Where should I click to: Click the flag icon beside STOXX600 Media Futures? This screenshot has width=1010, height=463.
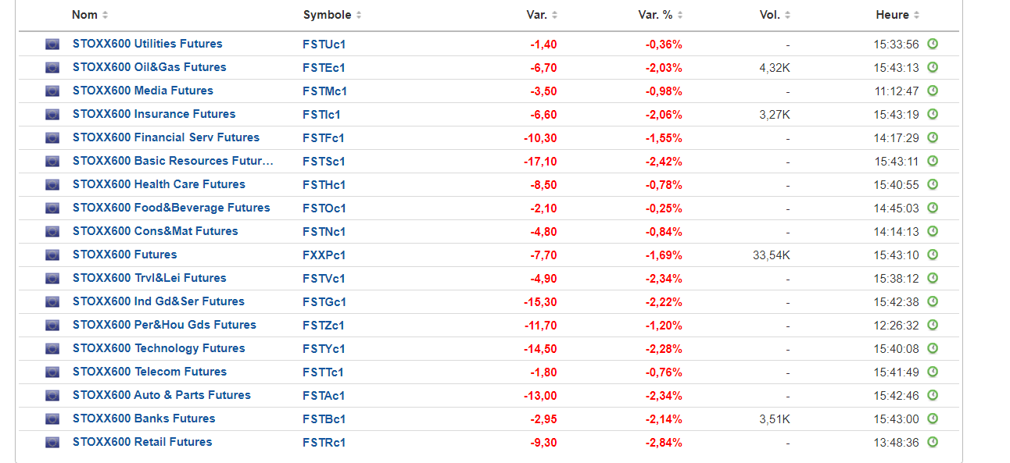click(x=52, y=91)
